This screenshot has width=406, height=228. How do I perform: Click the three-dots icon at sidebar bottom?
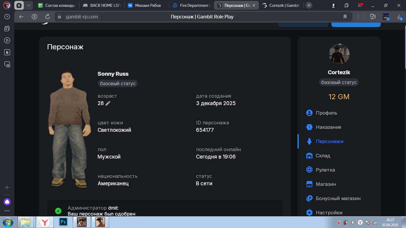pos(7,211)
